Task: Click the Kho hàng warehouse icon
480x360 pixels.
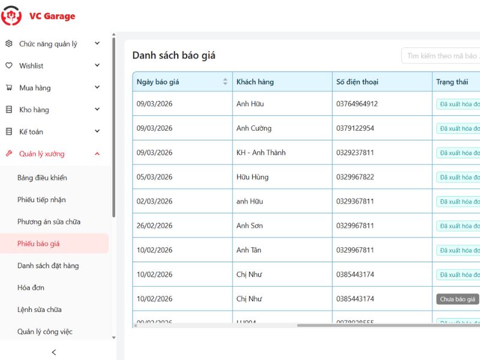Action: [8, 110]
